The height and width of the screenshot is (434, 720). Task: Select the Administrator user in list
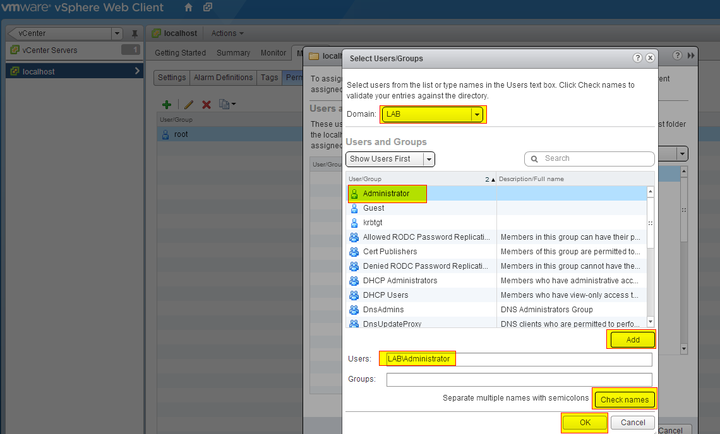pyautogui.click(x=386, y=194)
